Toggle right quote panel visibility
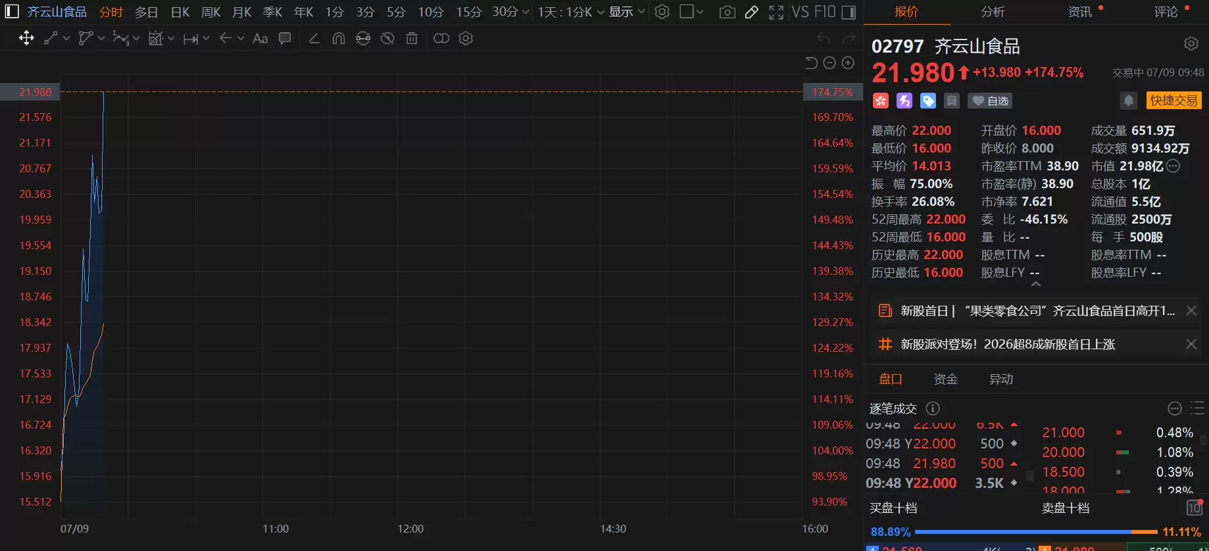 (x=849, y=12)
